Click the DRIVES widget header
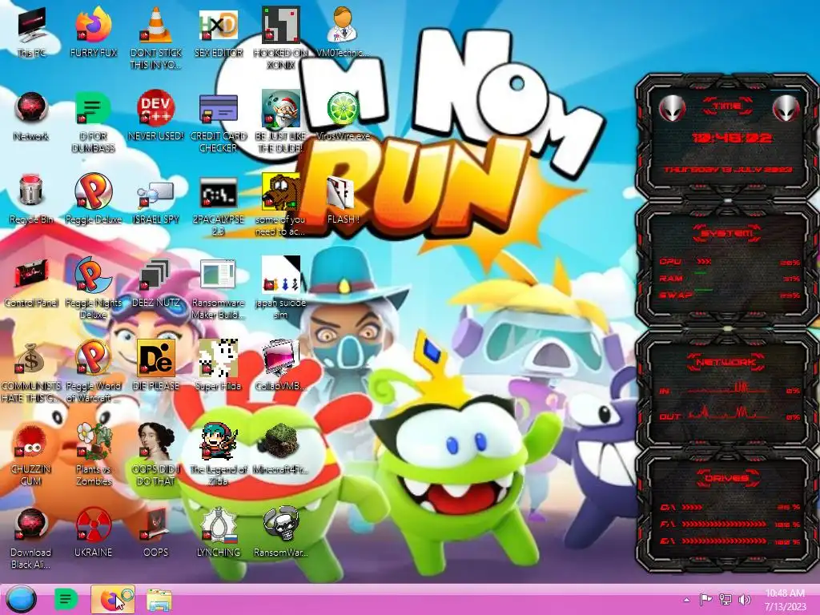 [x=726, y=477]
